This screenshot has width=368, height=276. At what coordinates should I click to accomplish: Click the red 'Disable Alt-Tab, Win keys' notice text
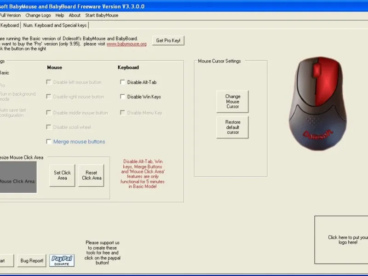click(x=143, y=174)
